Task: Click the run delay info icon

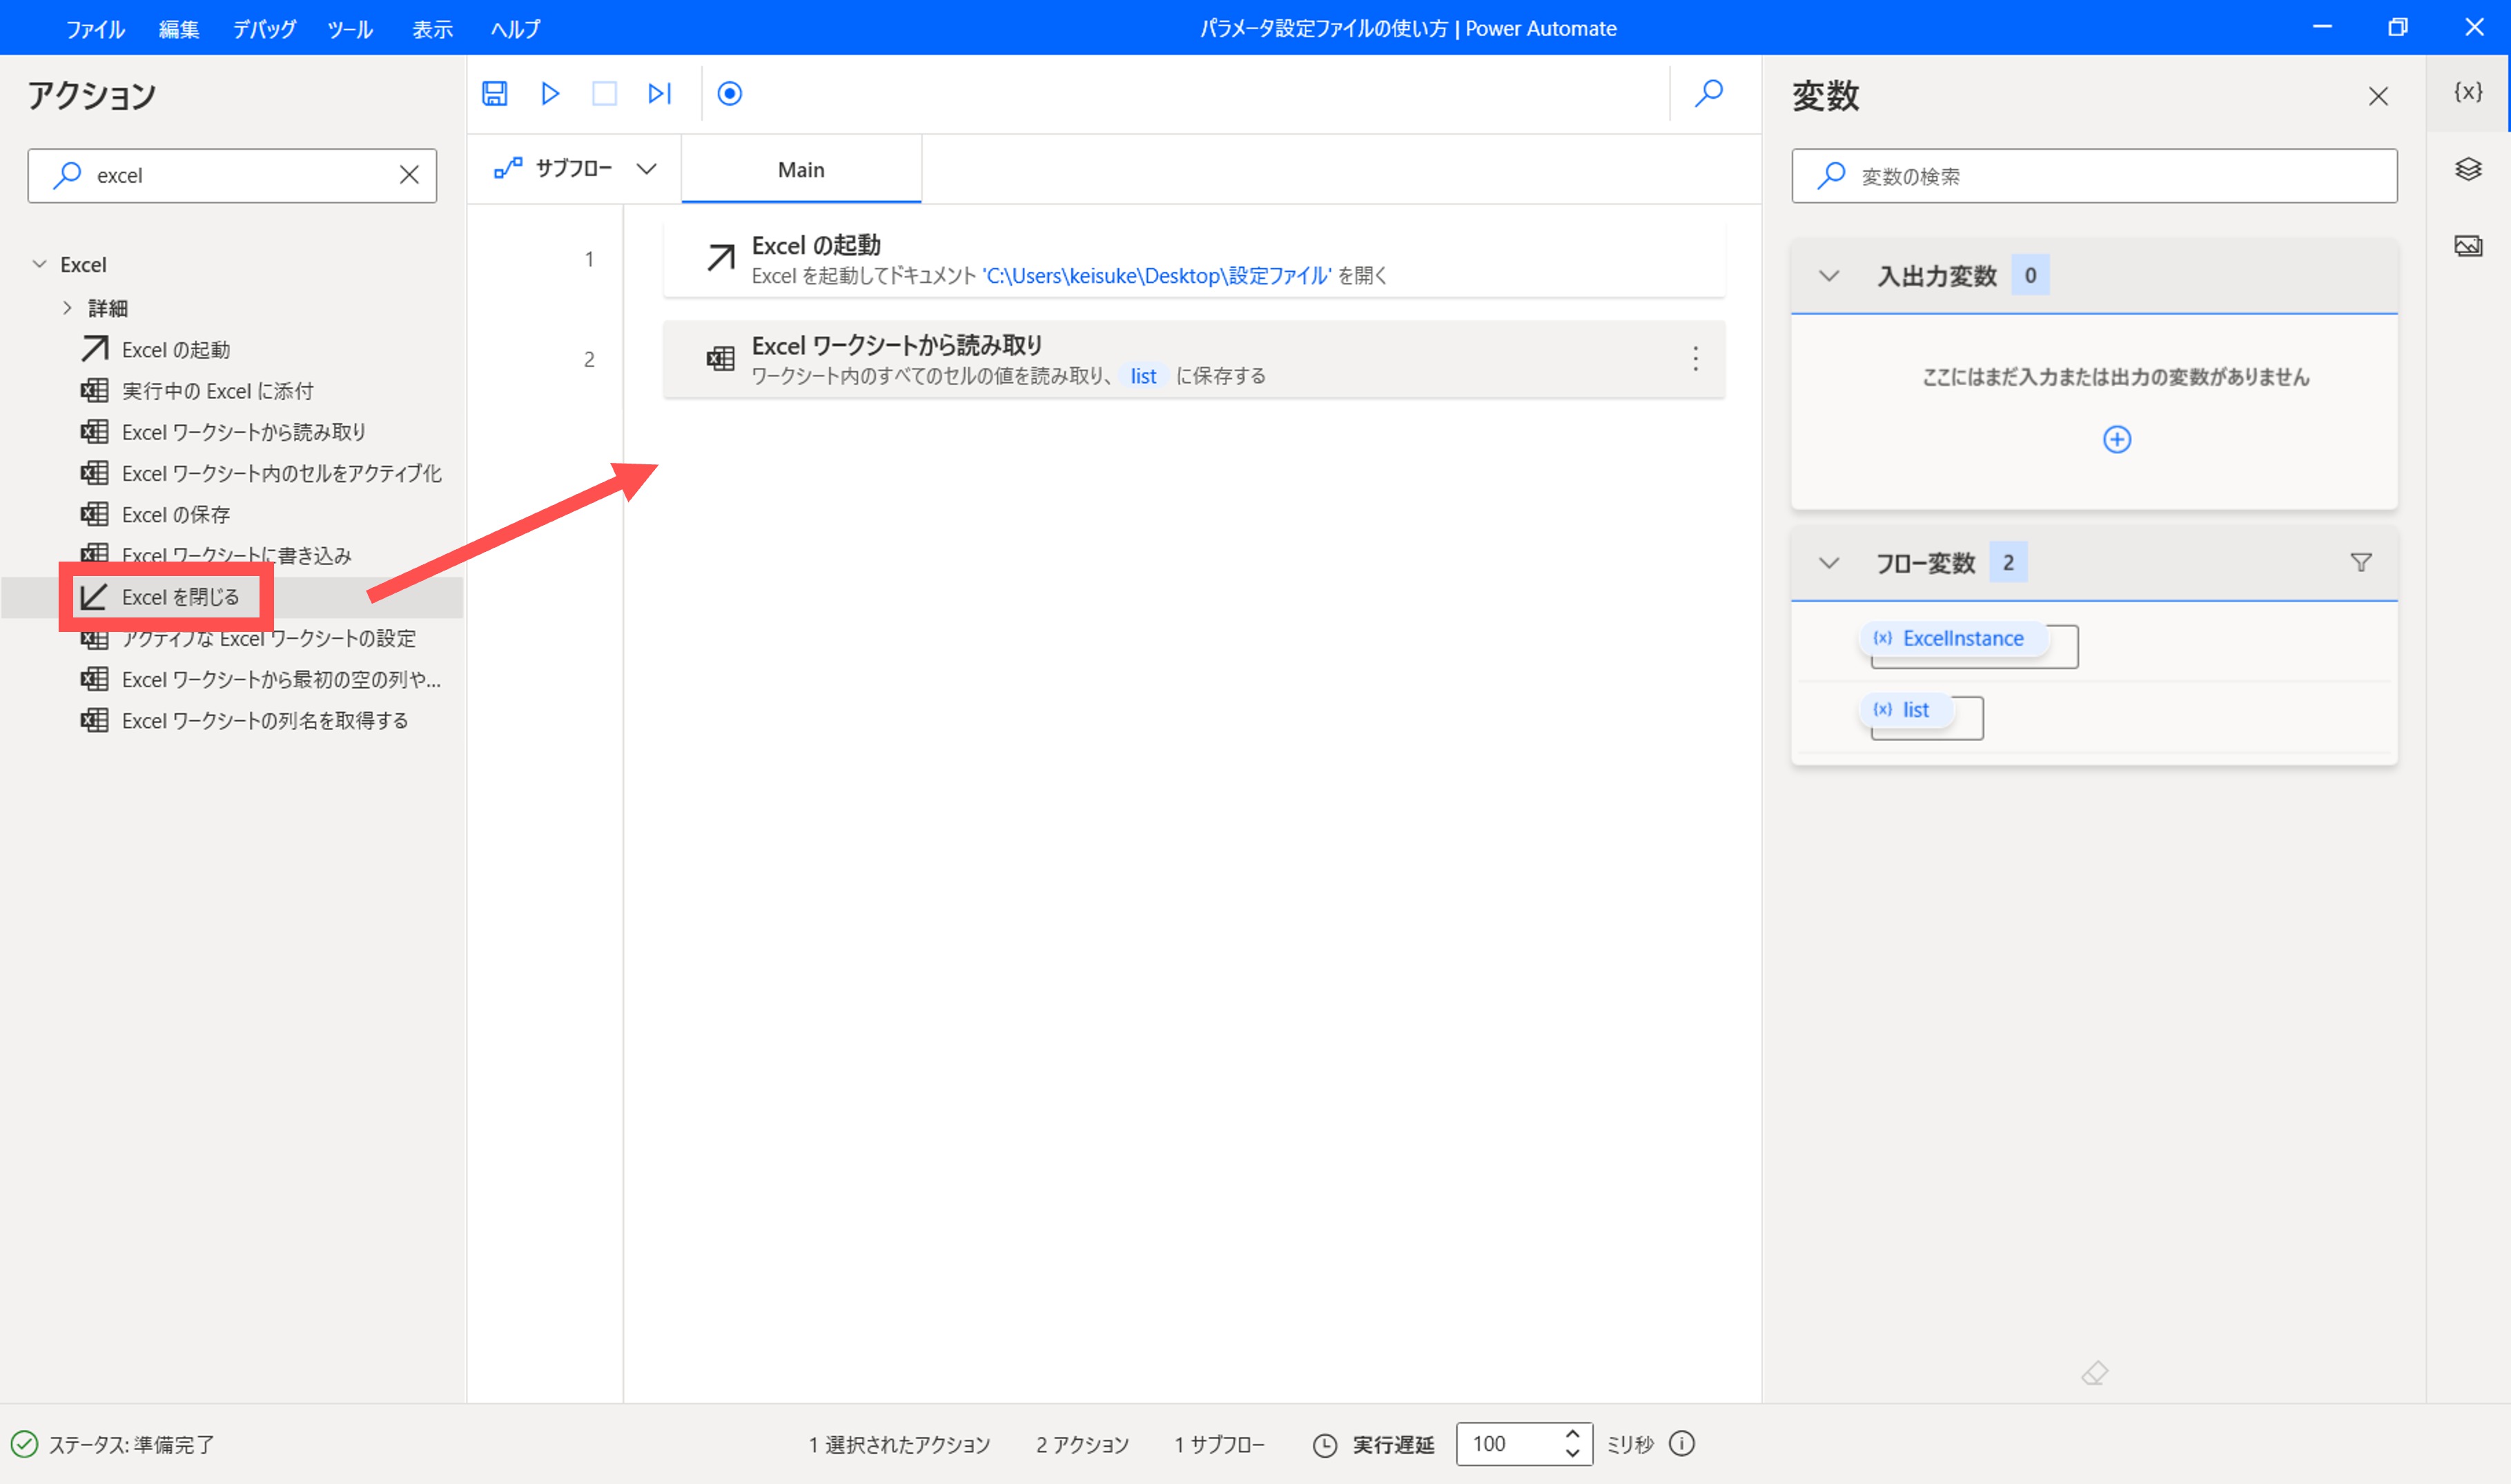Action: click(x=1681, y=1443)
